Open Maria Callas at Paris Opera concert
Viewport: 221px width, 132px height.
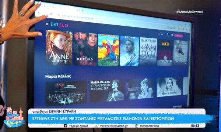pos(107,91)
